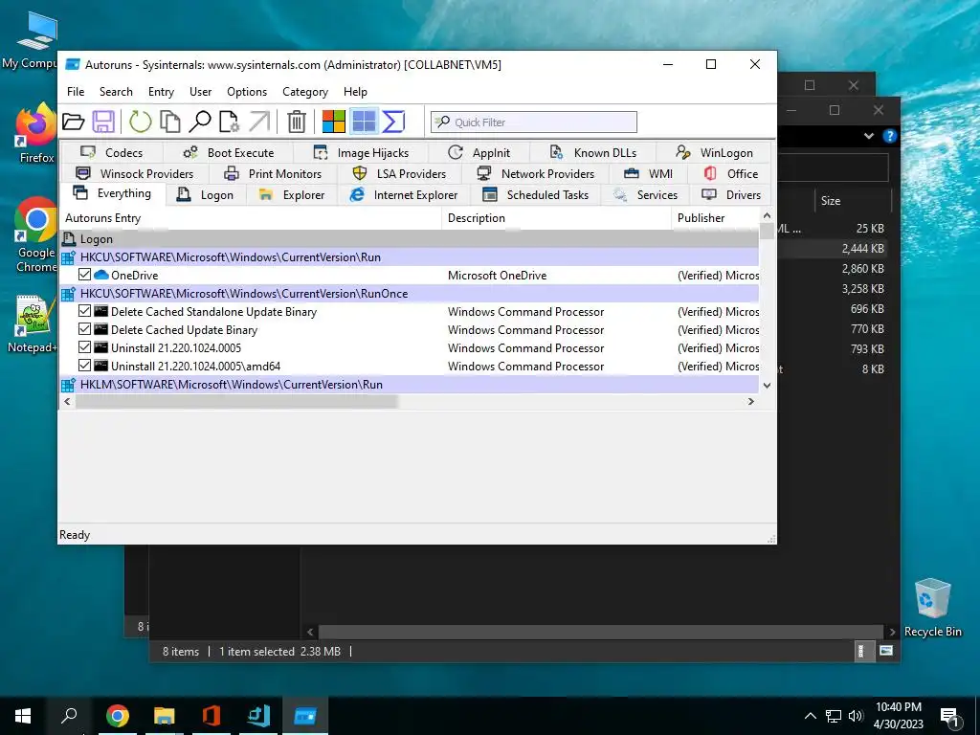Switch to the Logon tab

click(205, 195)
